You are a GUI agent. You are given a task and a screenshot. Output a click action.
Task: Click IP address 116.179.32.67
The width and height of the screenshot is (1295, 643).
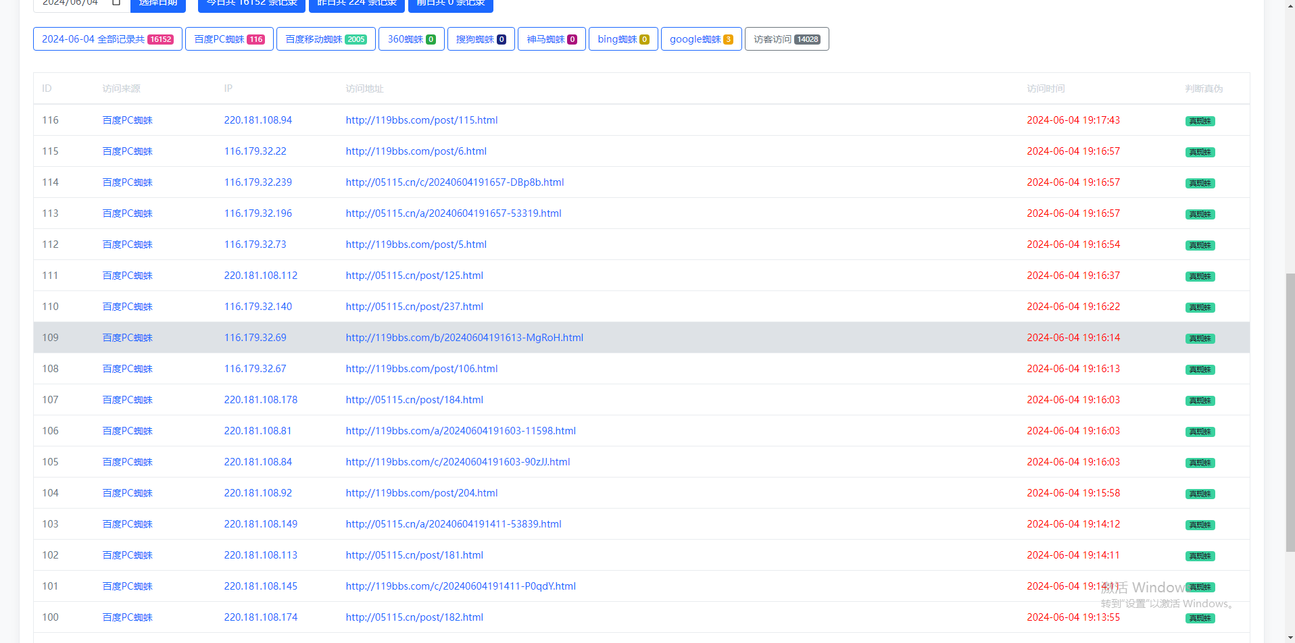(255, 369)
